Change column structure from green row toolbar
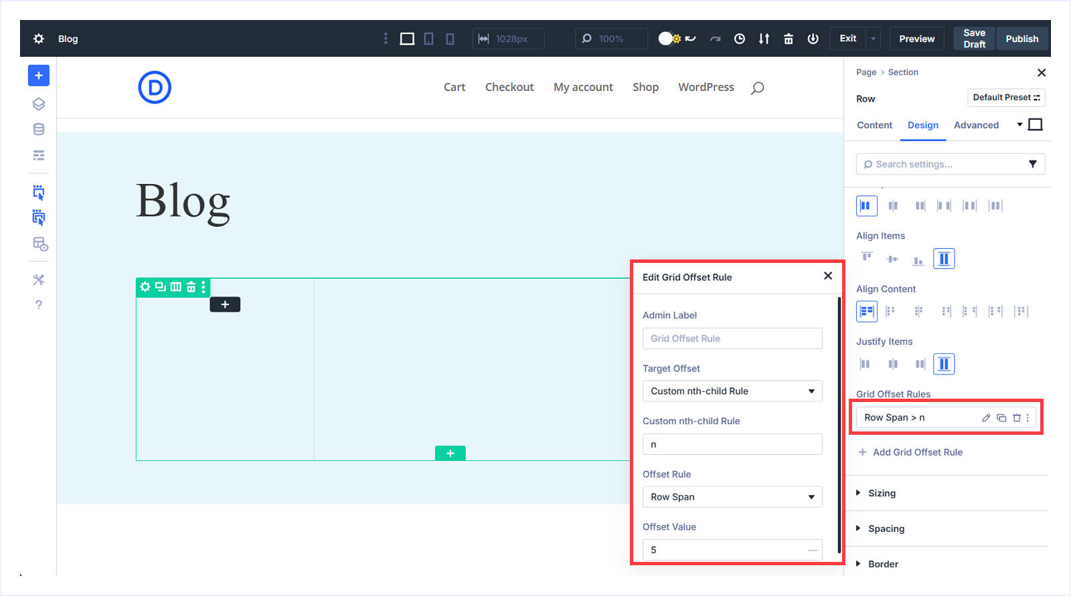1071x596 pixels. [x=176, y=287]
